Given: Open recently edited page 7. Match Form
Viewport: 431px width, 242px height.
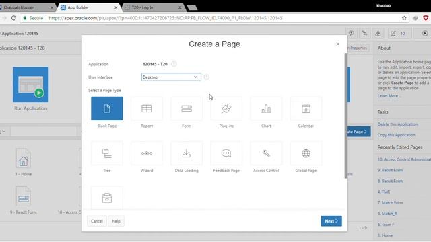Looking at the screenshot, I should point(390,203).
